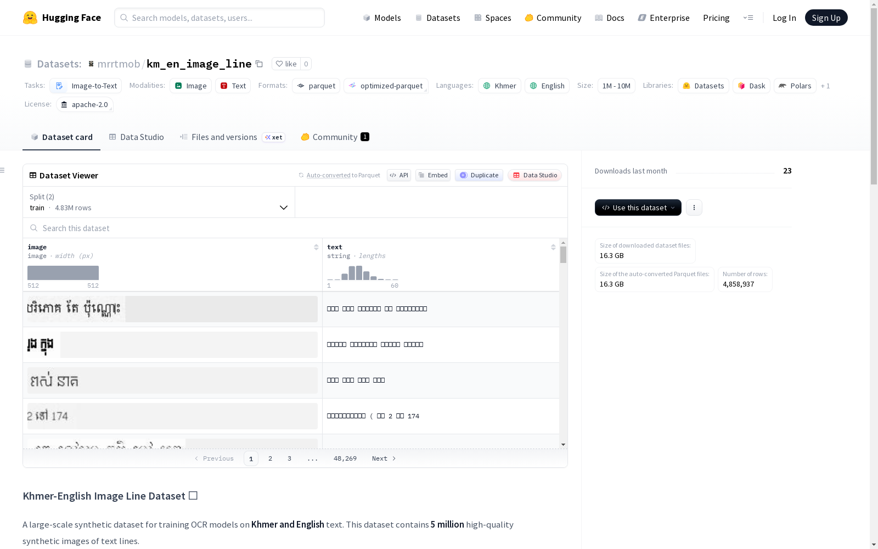Jump to last page 48,269
Viewport: 878px width, 549px height.
[345, 458]
